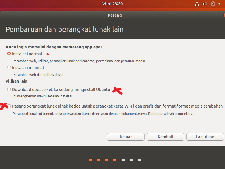Select the Instalasi minimal radio button
This screenshot has width=225, height=169.
tap(9, 67)
